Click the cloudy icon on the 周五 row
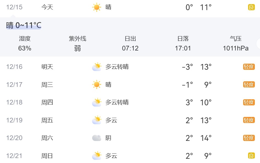The image size is (260, 163). [97, 120]
